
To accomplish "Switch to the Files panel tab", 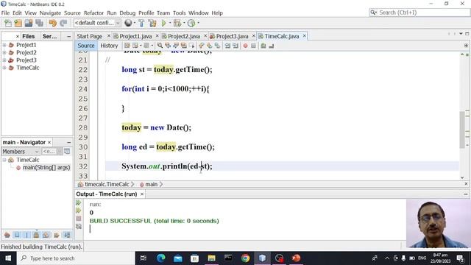I will (28, 36).
